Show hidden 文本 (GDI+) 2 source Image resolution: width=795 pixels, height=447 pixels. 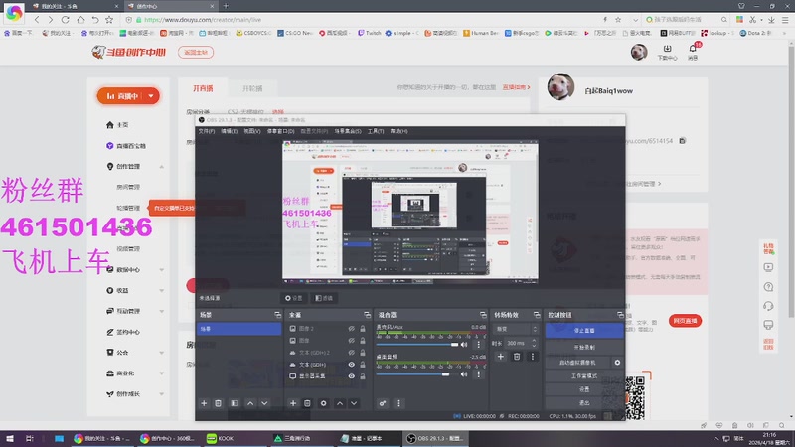pyautogui.click(x=351, y=353)
